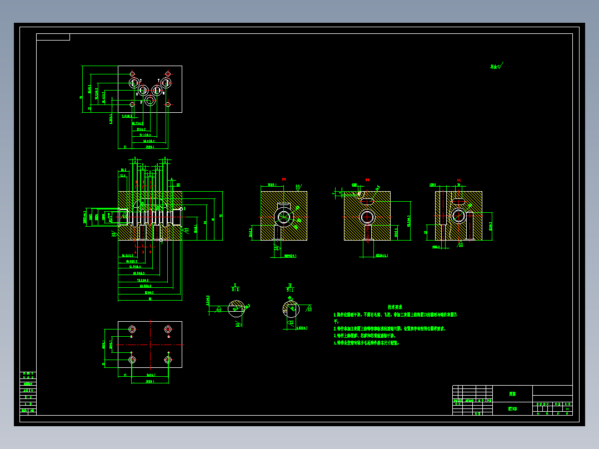Select the rightmost hatched cross-section view

(458, 216)
